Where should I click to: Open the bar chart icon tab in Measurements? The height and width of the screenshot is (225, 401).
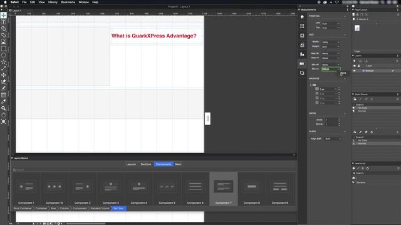[x=302, y=54]
